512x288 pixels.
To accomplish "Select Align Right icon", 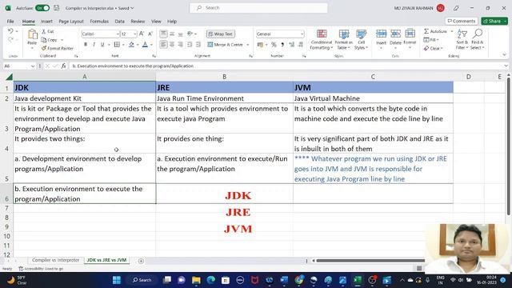I will pyautogui.click(x=180, y=45).
